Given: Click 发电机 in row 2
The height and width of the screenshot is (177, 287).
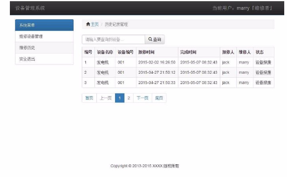Looking at the screenshot, I should click(103, 73).
